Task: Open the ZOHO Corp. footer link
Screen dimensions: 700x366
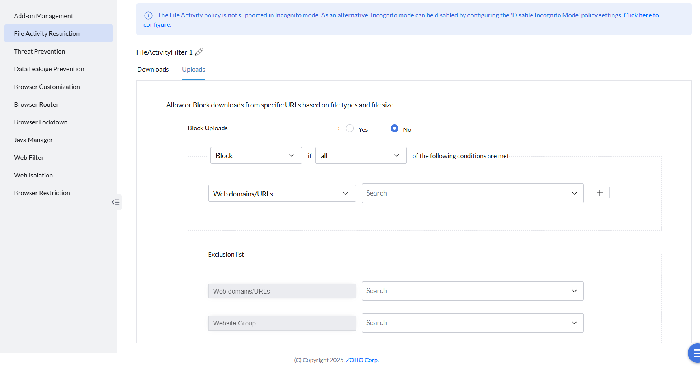Action: 362,360
